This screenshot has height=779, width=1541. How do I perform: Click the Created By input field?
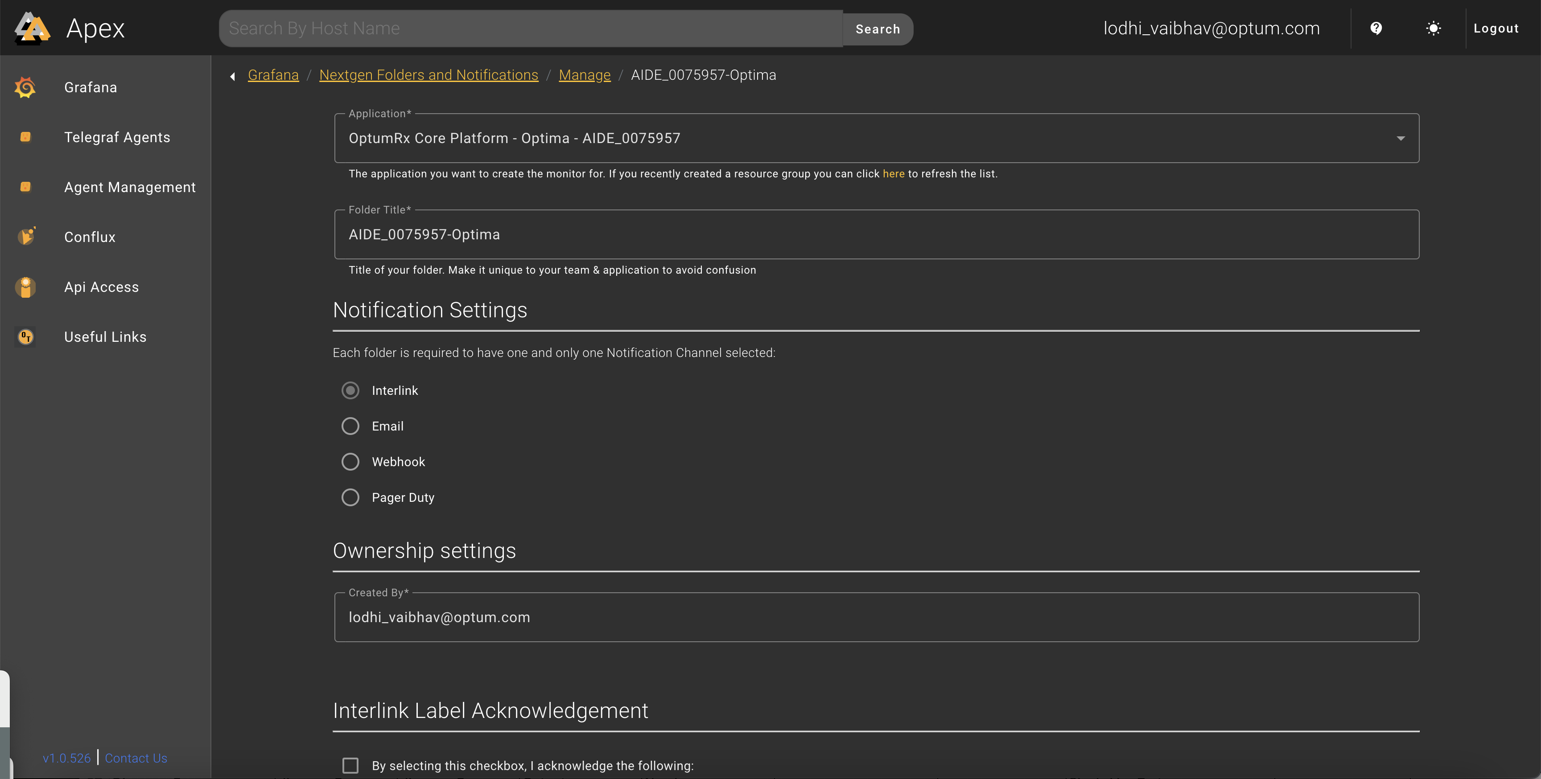(x=876, y=617)
